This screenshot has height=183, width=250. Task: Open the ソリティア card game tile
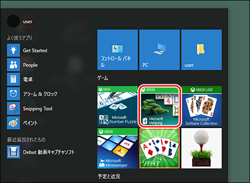click(x=159, y=148)
